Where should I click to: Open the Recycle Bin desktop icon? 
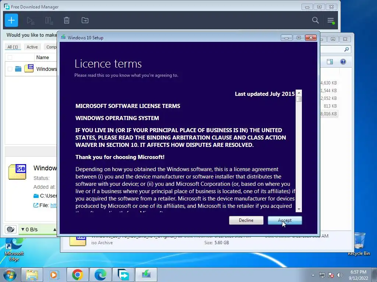(x=359, y=244)
